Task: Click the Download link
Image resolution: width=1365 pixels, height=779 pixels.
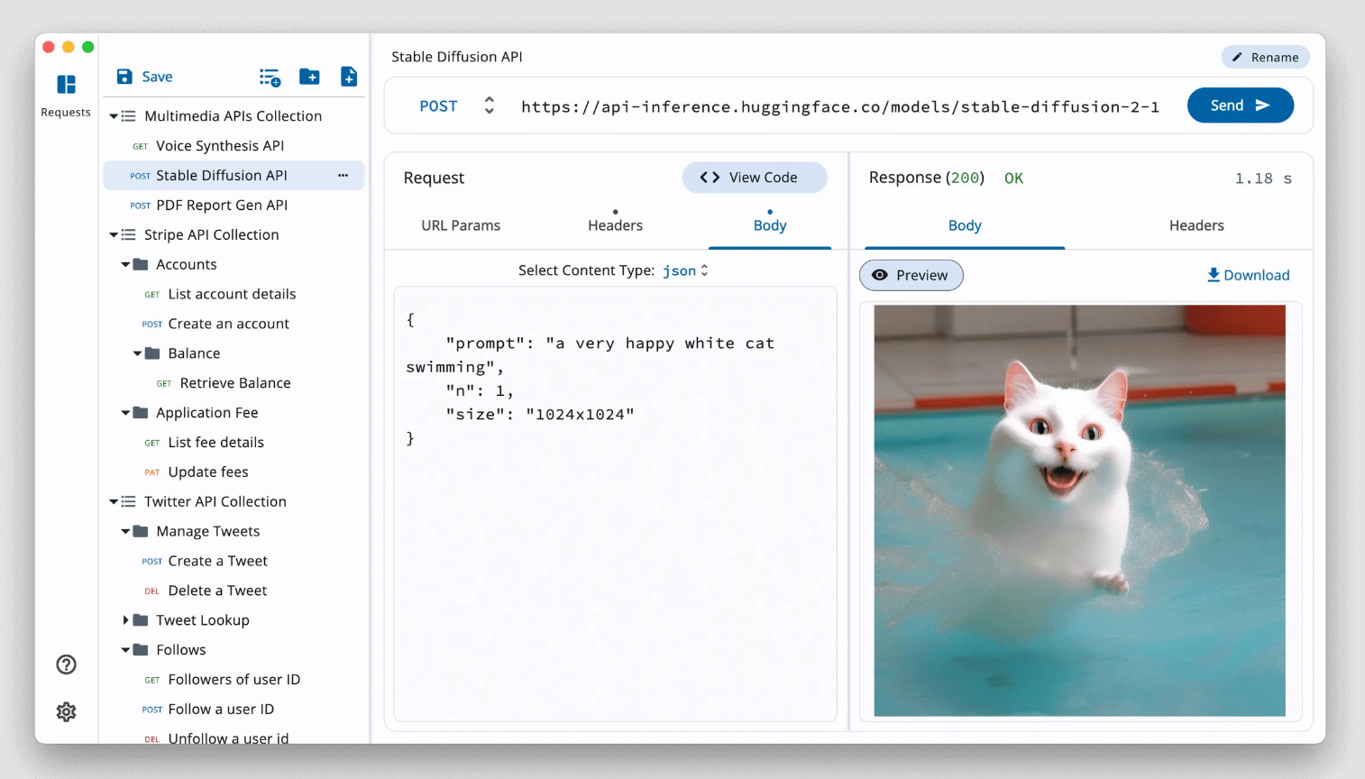Action: [1248, 275]
